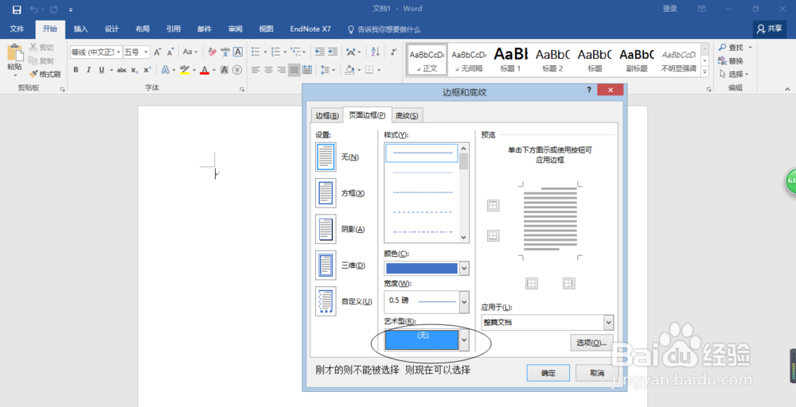
Task: Click the 替换 Replace button
Action: coord(731,61)
